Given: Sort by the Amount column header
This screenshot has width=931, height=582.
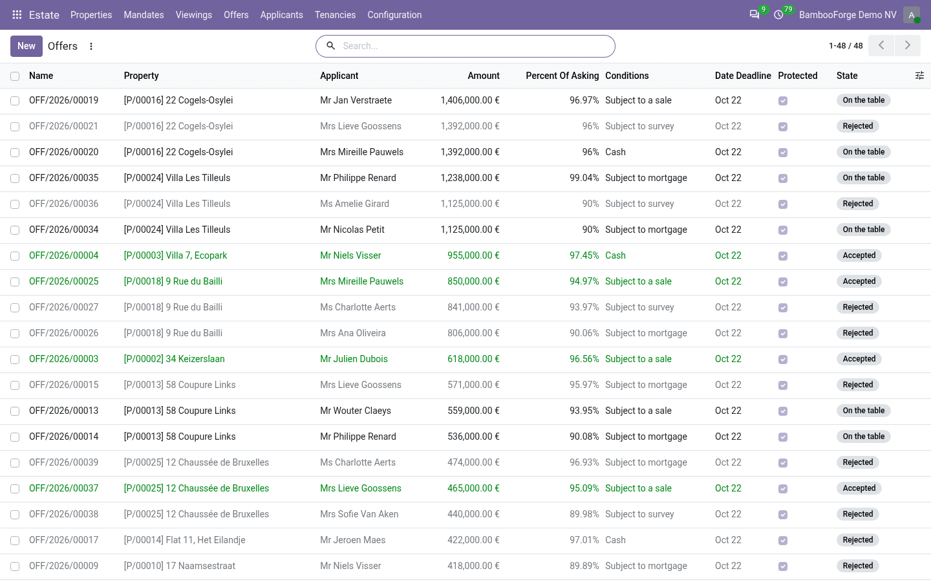Looking at the screenshot, I should click(484, 76).
